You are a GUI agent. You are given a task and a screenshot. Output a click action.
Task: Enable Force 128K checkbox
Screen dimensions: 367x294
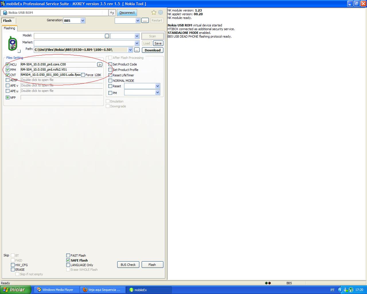[x=83, y=75]
